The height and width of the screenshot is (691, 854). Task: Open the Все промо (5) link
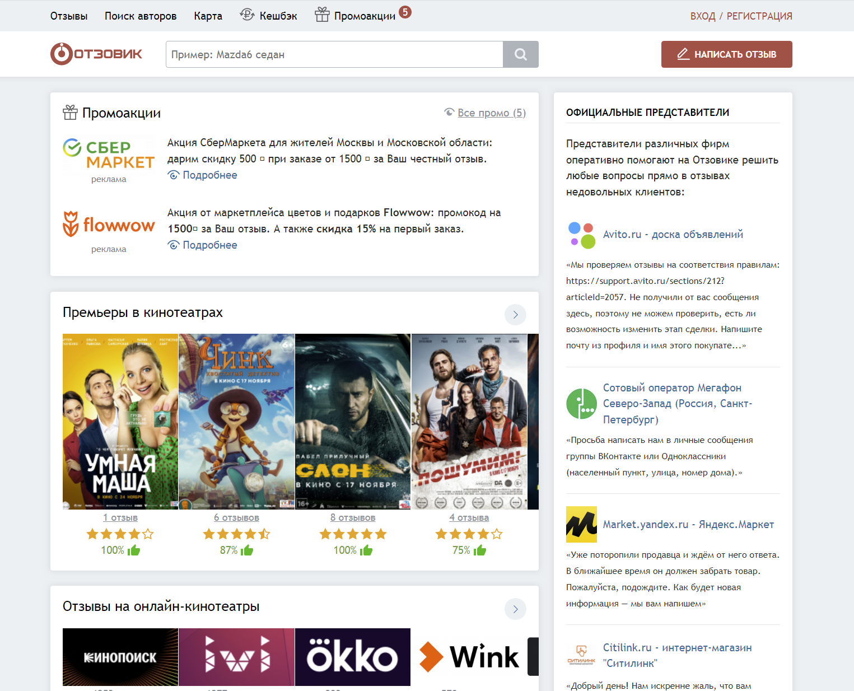click(x=492, y=113)
